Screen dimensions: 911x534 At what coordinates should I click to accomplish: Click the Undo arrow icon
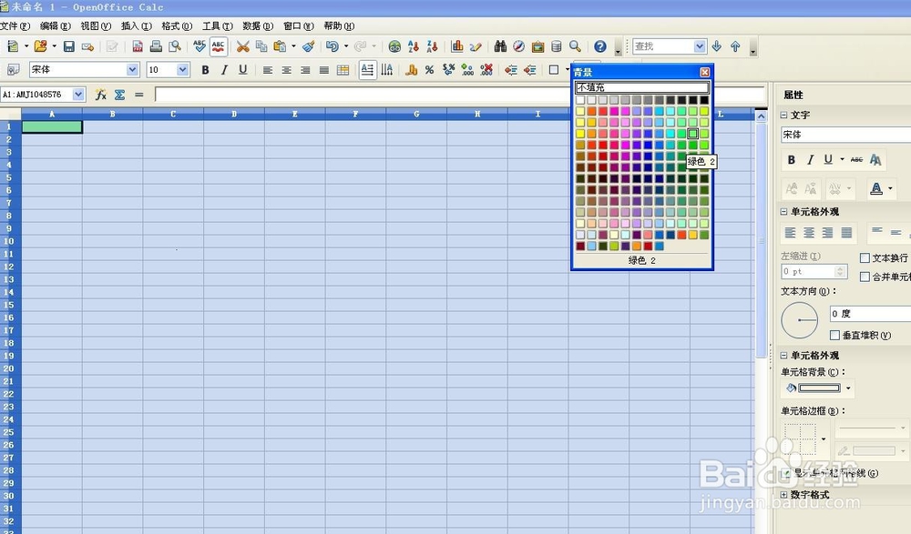333,46
